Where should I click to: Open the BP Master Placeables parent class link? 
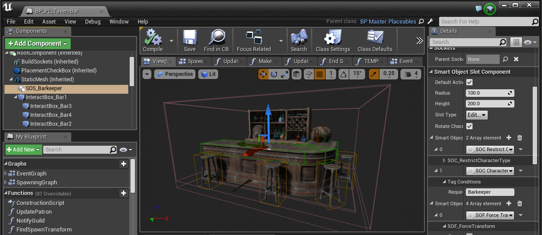click(388, 21)
